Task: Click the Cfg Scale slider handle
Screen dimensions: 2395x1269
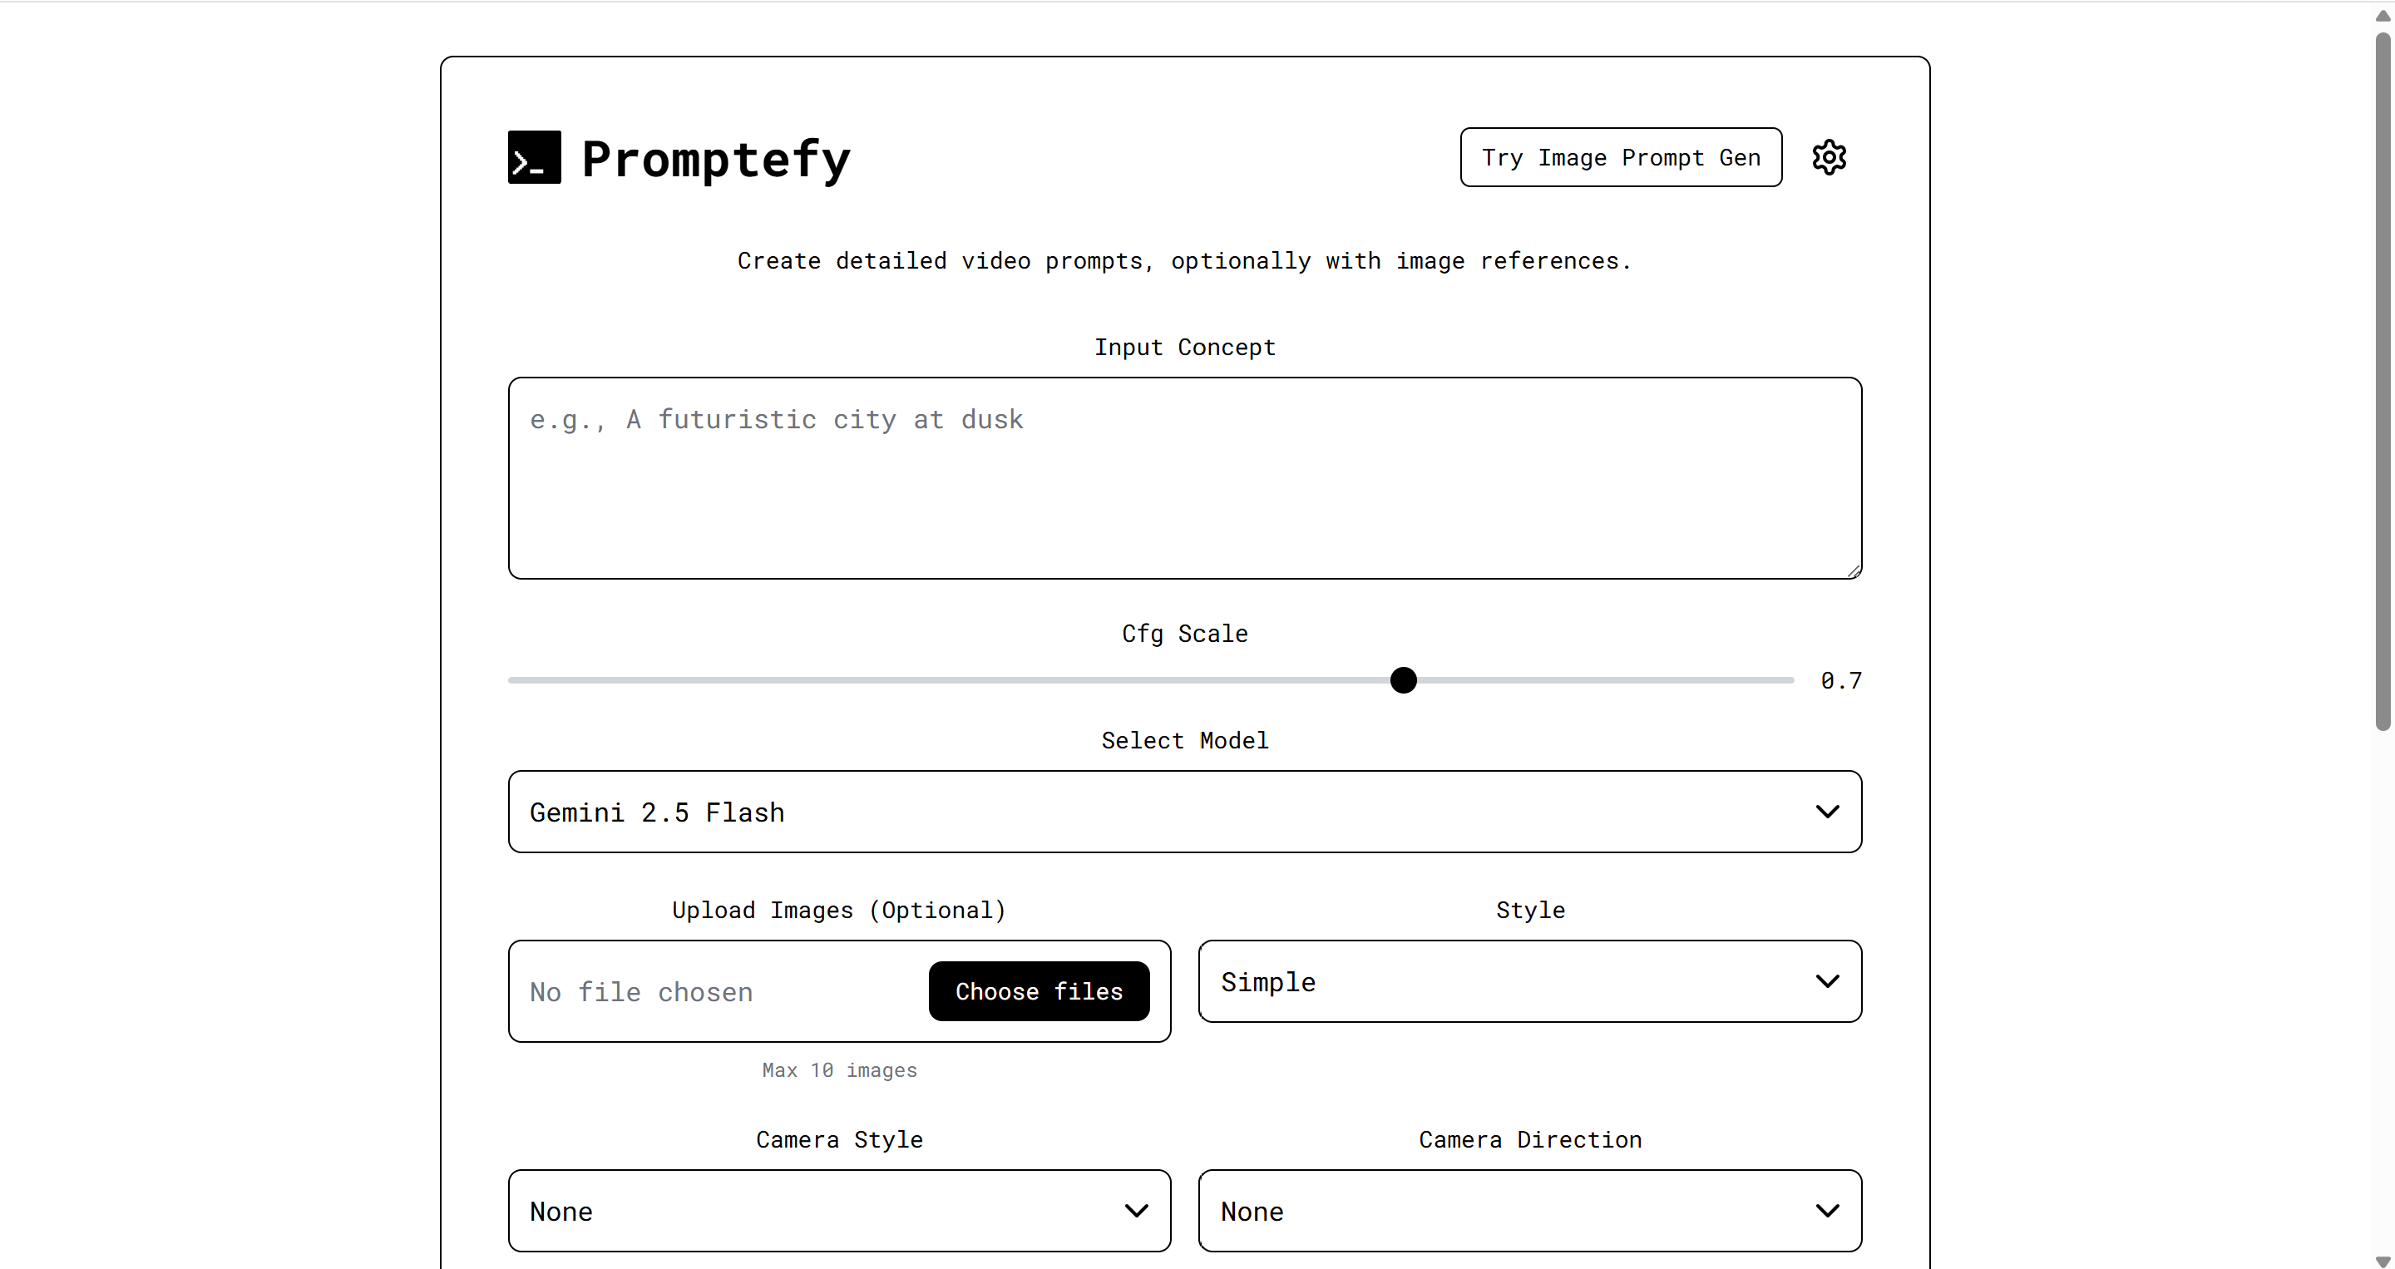Action: (x=1402, y=679)
